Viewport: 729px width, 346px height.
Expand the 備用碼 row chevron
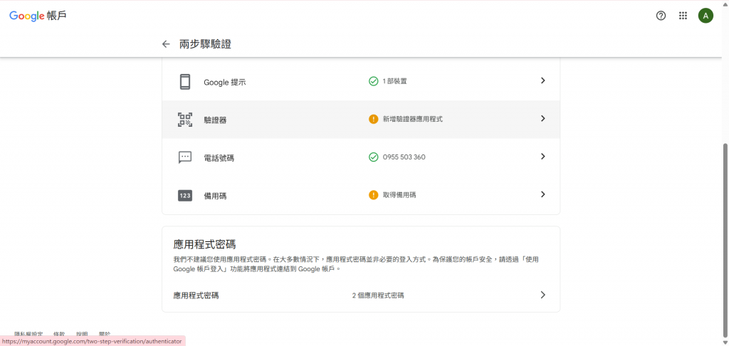(542, 194)
